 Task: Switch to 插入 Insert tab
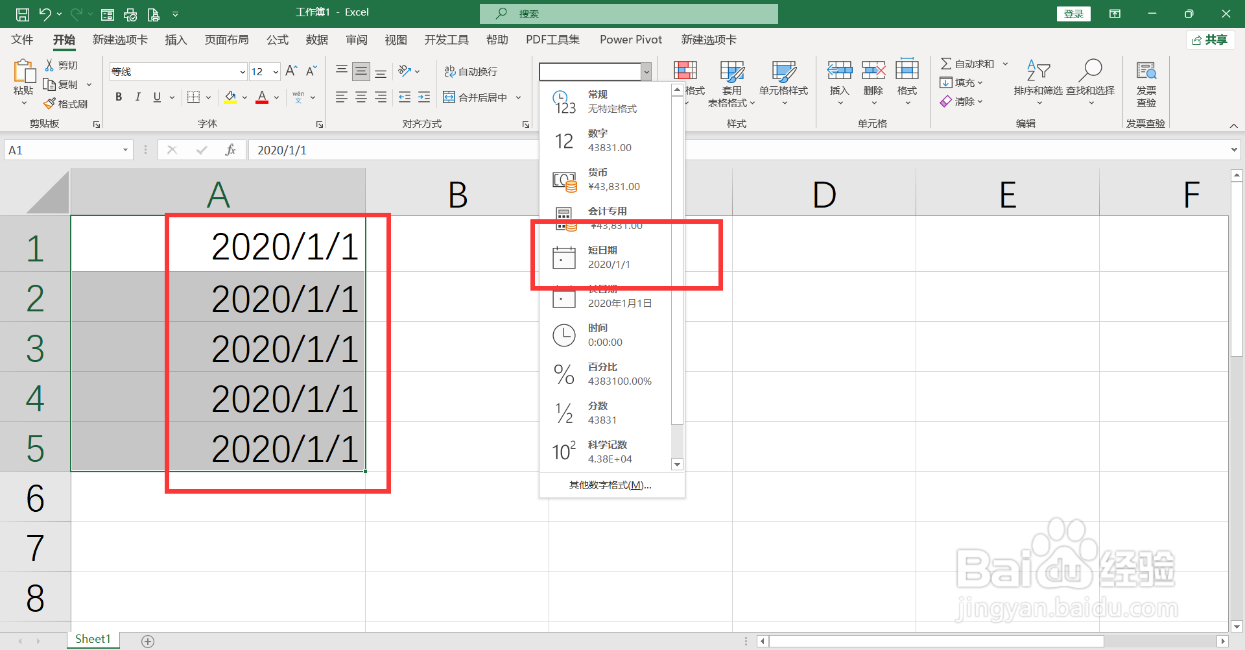(x=176, y=40)
